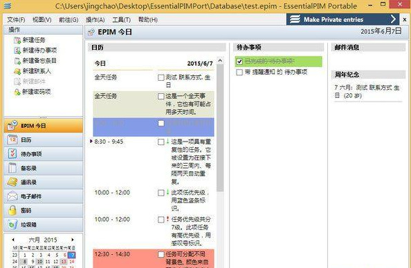
Task: Check the blue highlighted task checkbox
Action: point(161,123)
